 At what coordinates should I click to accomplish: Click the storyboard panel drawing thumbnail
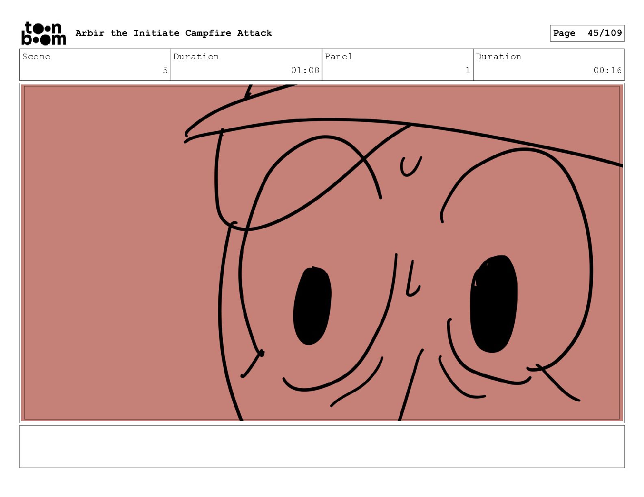[322, 253]
